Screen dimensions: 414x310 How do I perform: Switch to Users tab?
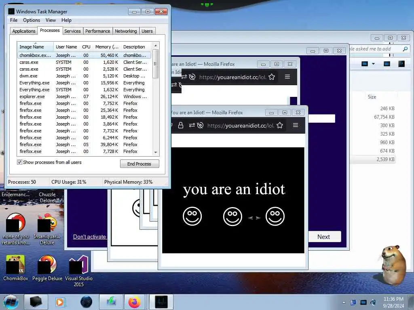[147, 31]
